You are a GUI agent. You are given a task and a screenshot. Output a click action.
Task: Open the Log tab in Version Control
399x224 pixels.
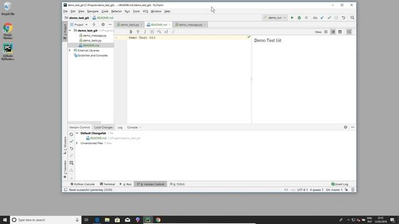120,128
